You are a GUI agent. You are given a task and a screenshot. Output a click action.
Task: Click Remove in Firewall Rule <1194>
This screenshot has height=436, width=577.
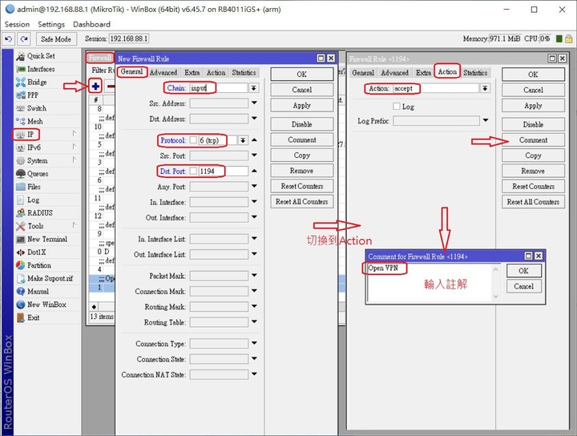pyautogui.click(x=533, y=171)
